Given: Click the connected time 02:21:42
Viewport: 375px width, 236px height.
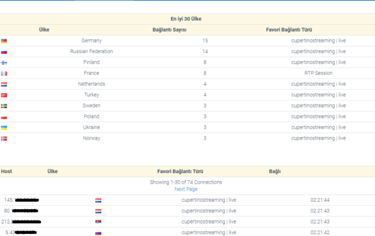Looking at the screenshot, I should click(320, 233).
